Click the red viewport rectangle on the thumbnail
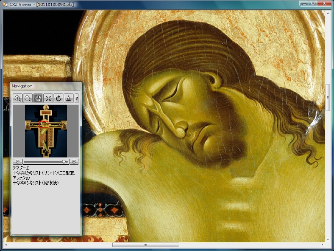 43,124
